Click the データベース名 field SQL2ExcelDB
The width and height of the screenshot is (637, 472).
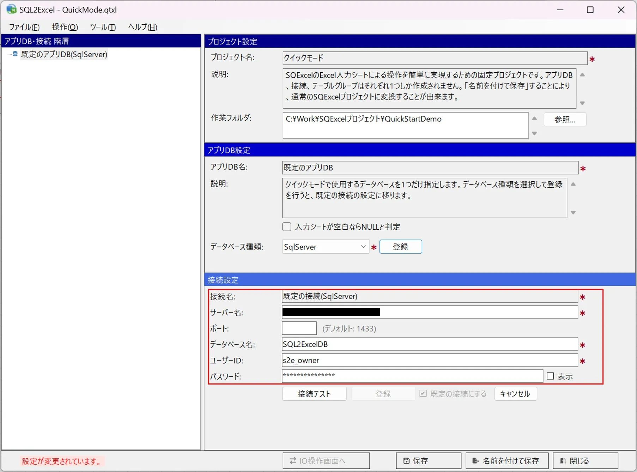tap(430, 344)
